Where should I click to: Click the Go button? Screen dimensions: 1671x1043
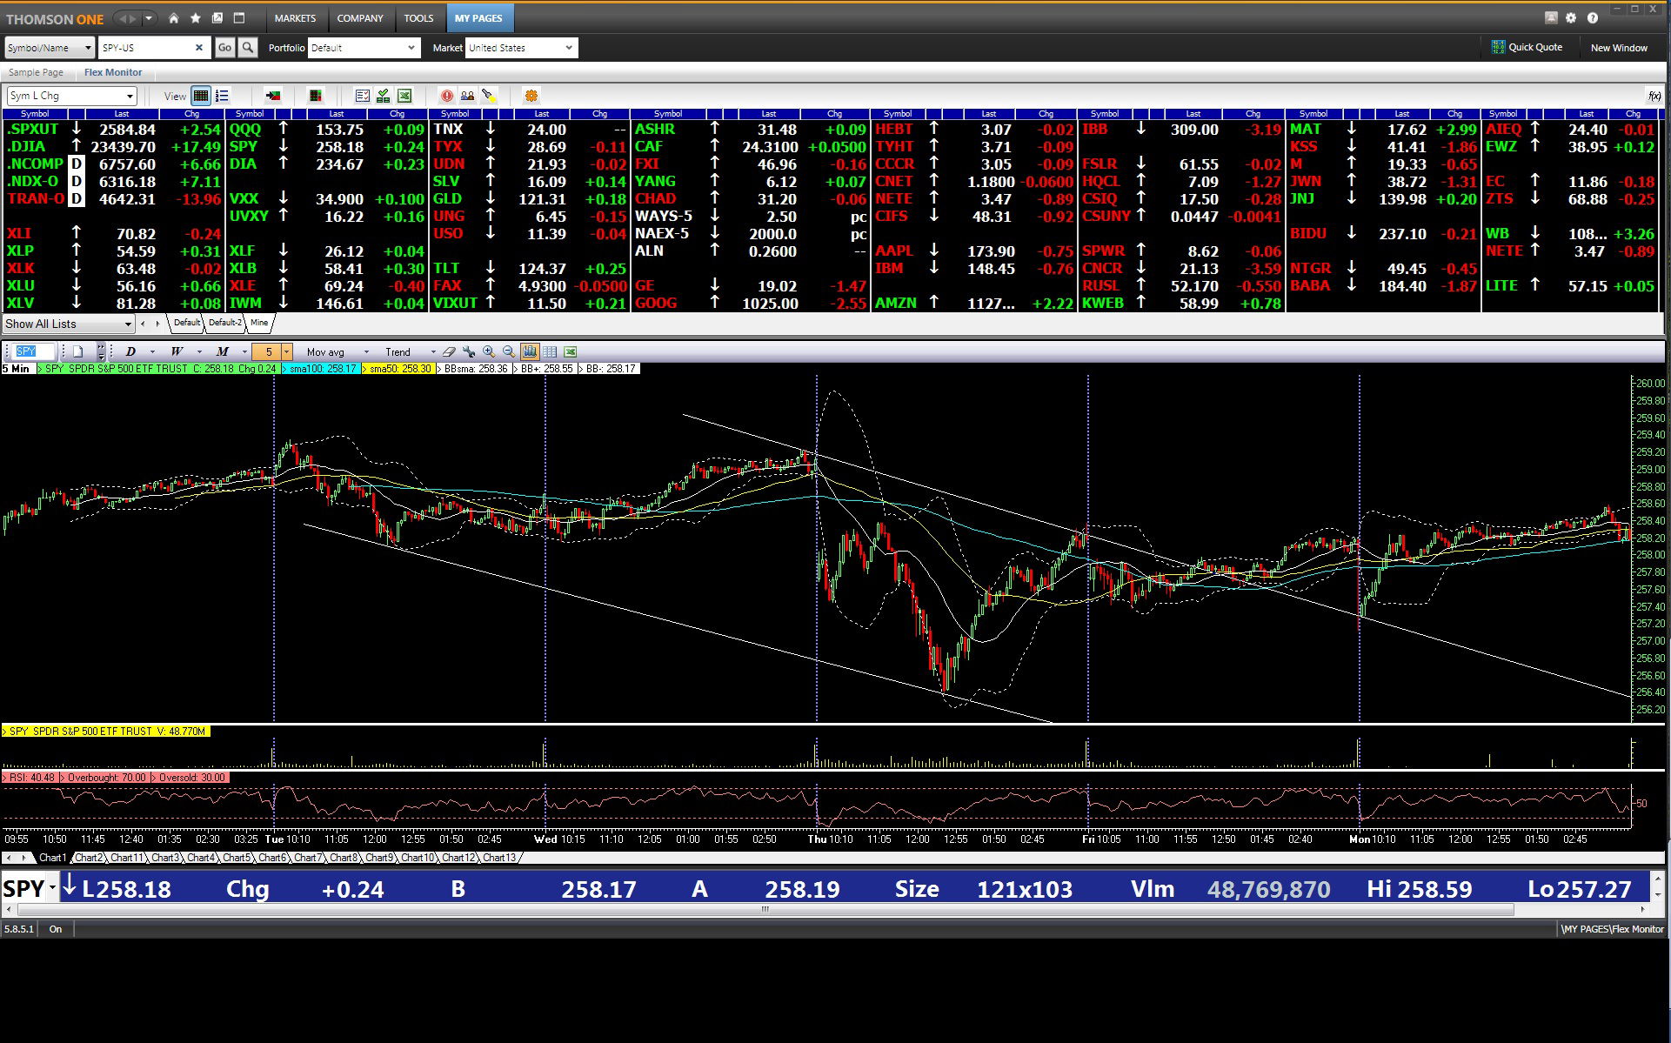click(224, 48)
